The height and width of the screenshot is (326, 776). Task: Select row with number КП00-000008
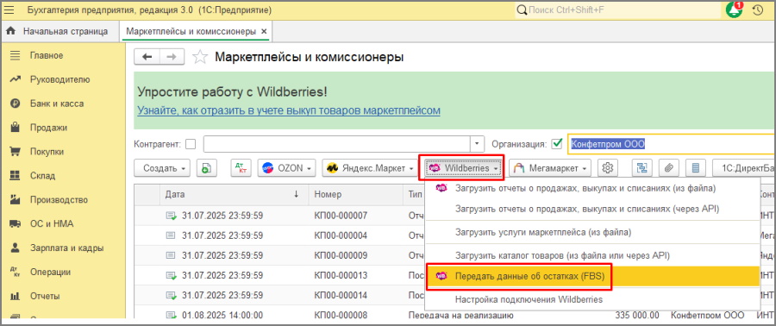(x=341, y=315)
